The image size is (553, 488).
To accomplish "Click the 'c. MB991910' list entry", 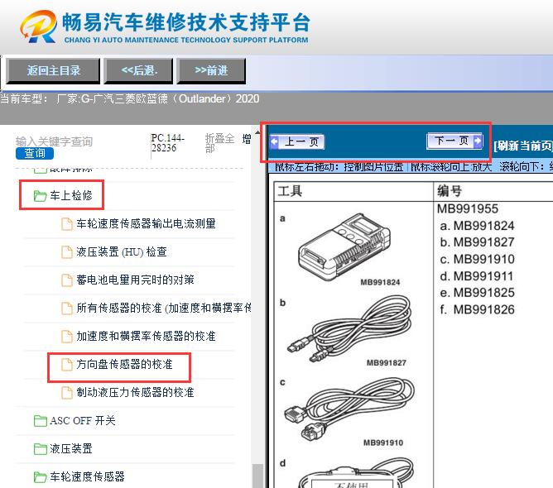I will click(x=477, y=259).
